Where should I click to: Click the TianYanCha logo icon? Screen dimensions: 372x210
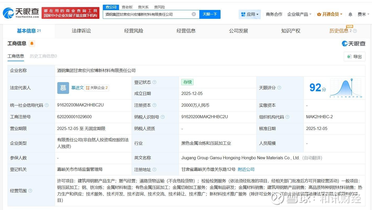tap(8, 13)
